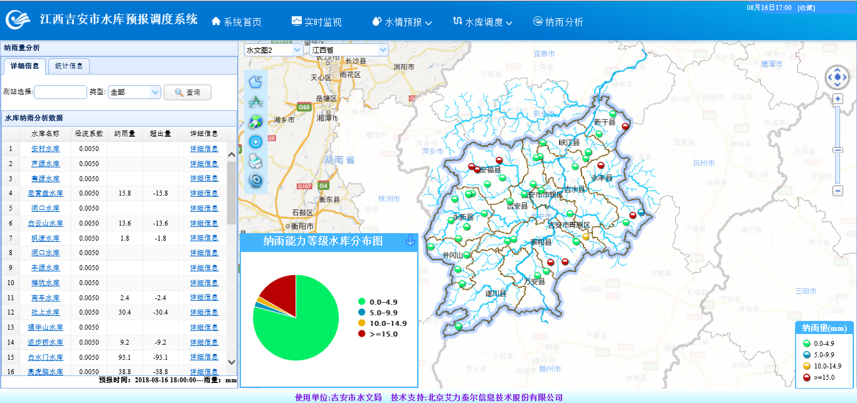Open the 江西省 region dropdown
Screen dimensions: 857x403
pos(349,50)
